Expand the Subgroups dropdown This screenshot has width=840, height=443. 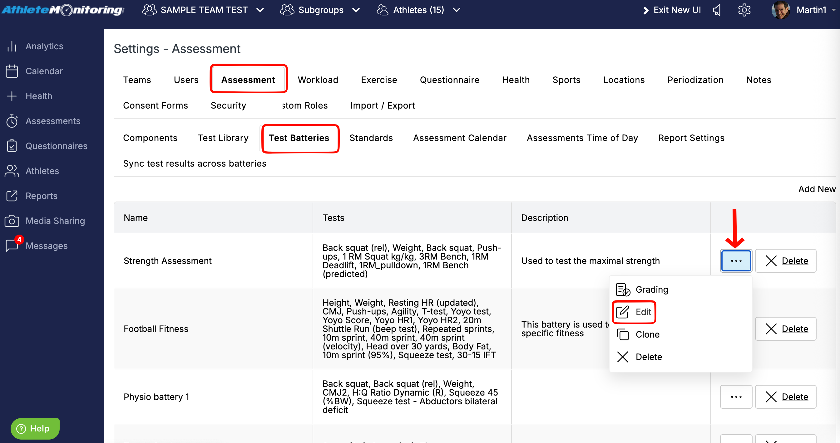[320, 10]
